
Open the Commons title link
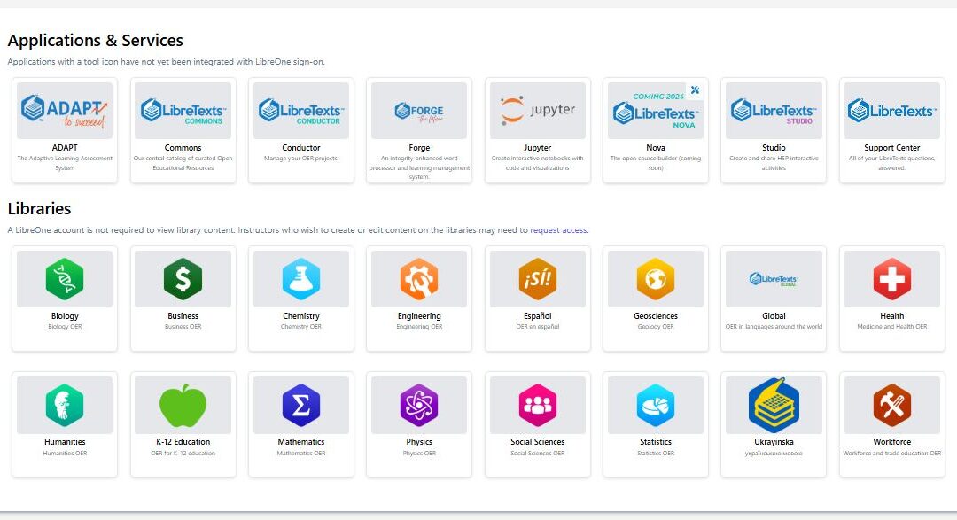pyautogui.click(x=183, y=148)
